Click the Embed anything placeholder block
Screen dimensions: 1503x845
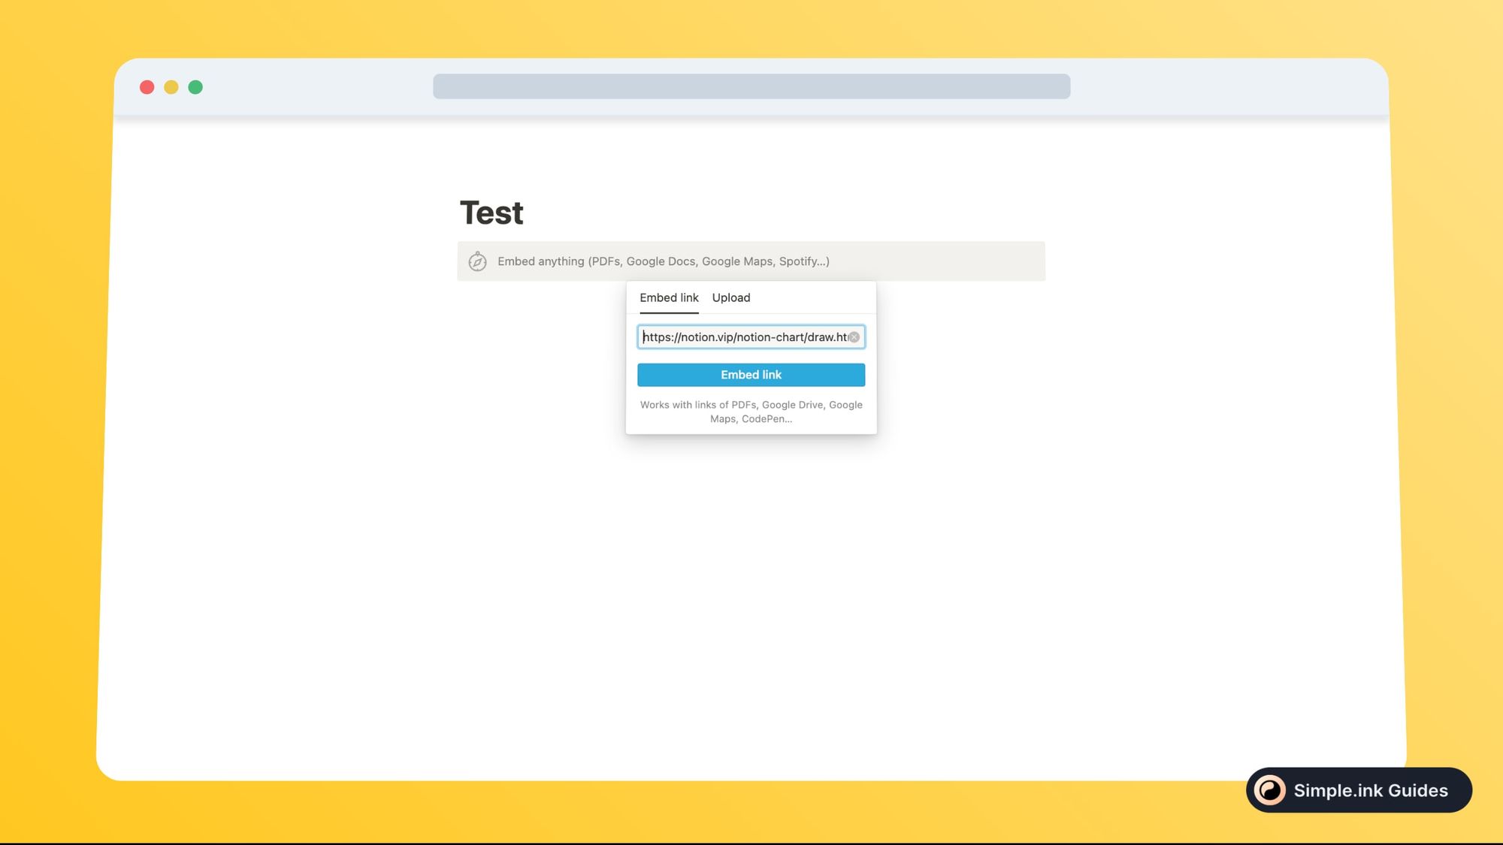tap(751, 261)
